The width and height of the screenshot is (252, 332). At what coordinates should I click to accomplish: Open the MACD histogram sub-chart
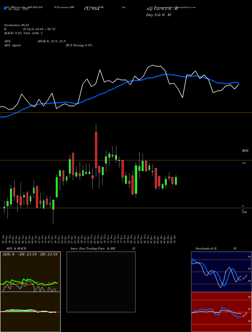click(30, 312)
